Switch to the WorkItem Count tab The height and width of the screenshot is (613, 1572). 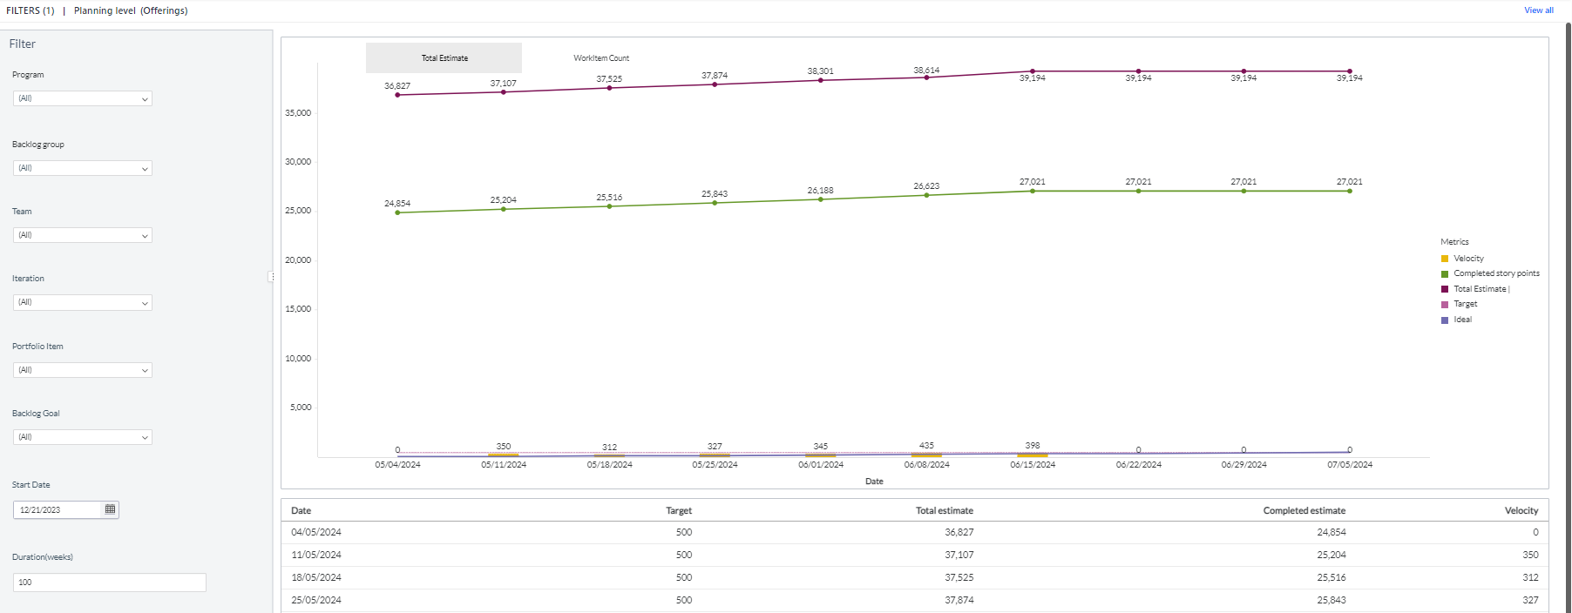click(x=601, y=58)
